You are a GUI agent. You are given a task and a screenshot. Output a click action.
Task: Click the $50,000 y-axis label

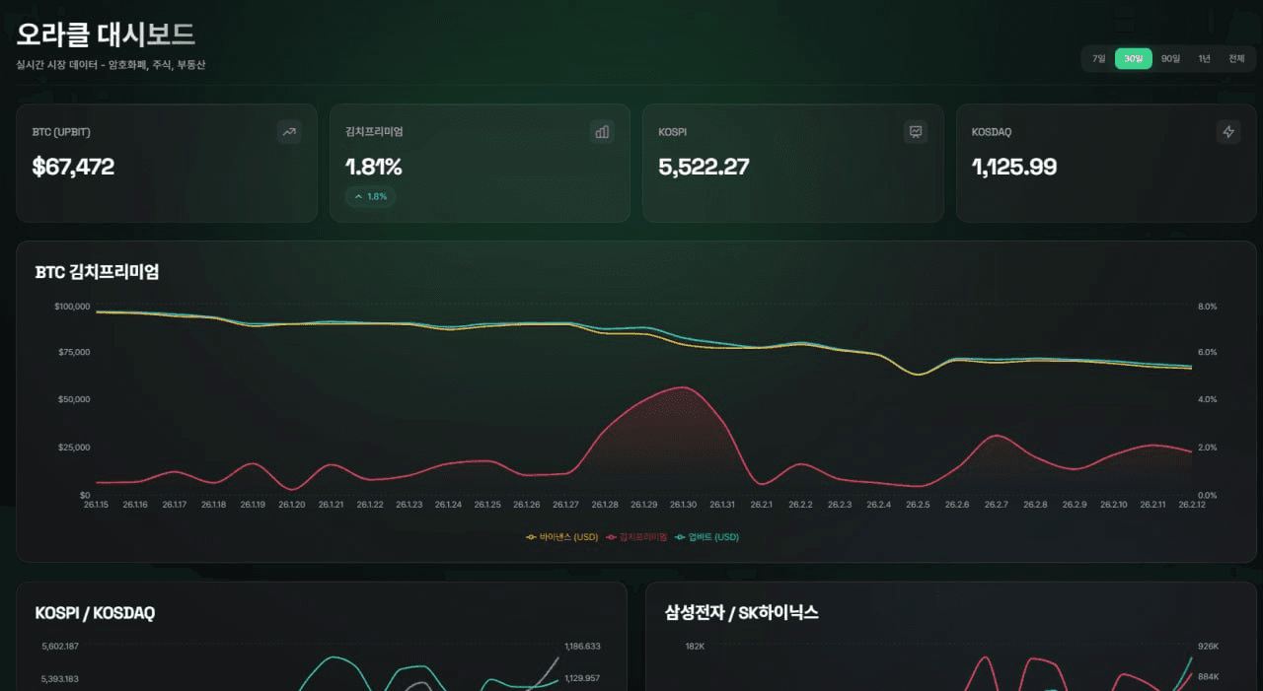point(74,399)
